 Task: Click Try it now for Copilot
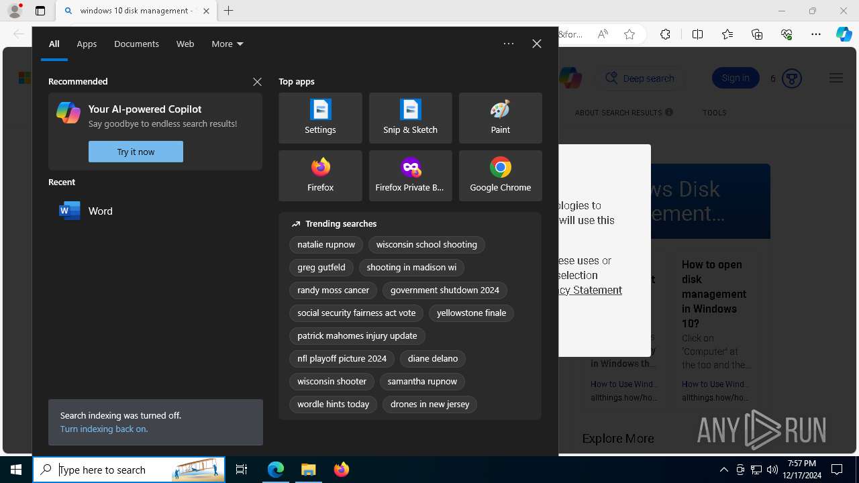(136, 152)
